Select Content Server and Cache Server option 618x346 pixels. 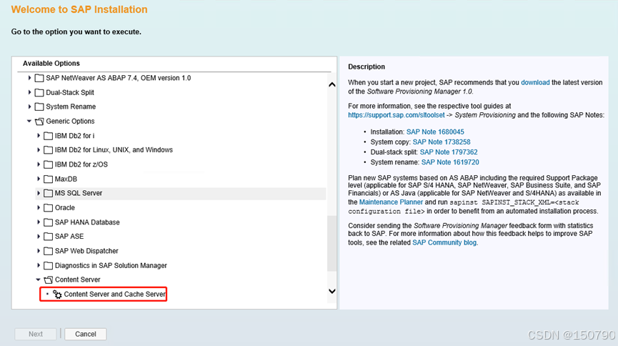click(x=115, y=295)
